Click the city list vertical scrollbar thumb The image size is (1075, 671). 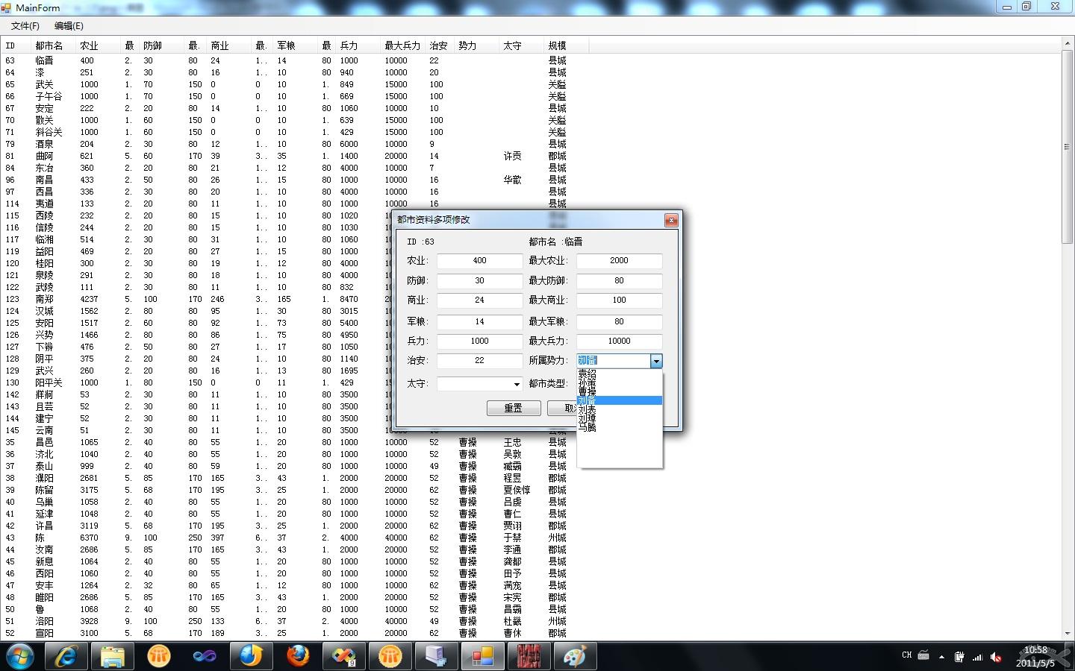tap(1067, 148)
